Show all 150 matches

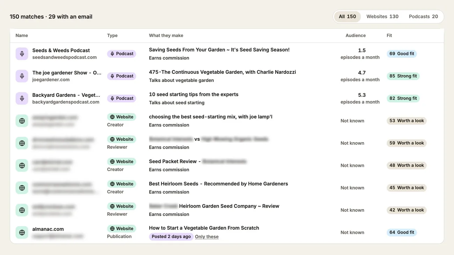tap(347, 16)
